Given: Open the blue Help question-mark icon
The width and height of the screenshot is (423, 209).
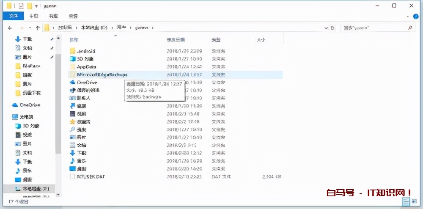Looking at the screenshot, I should [416, 16].
